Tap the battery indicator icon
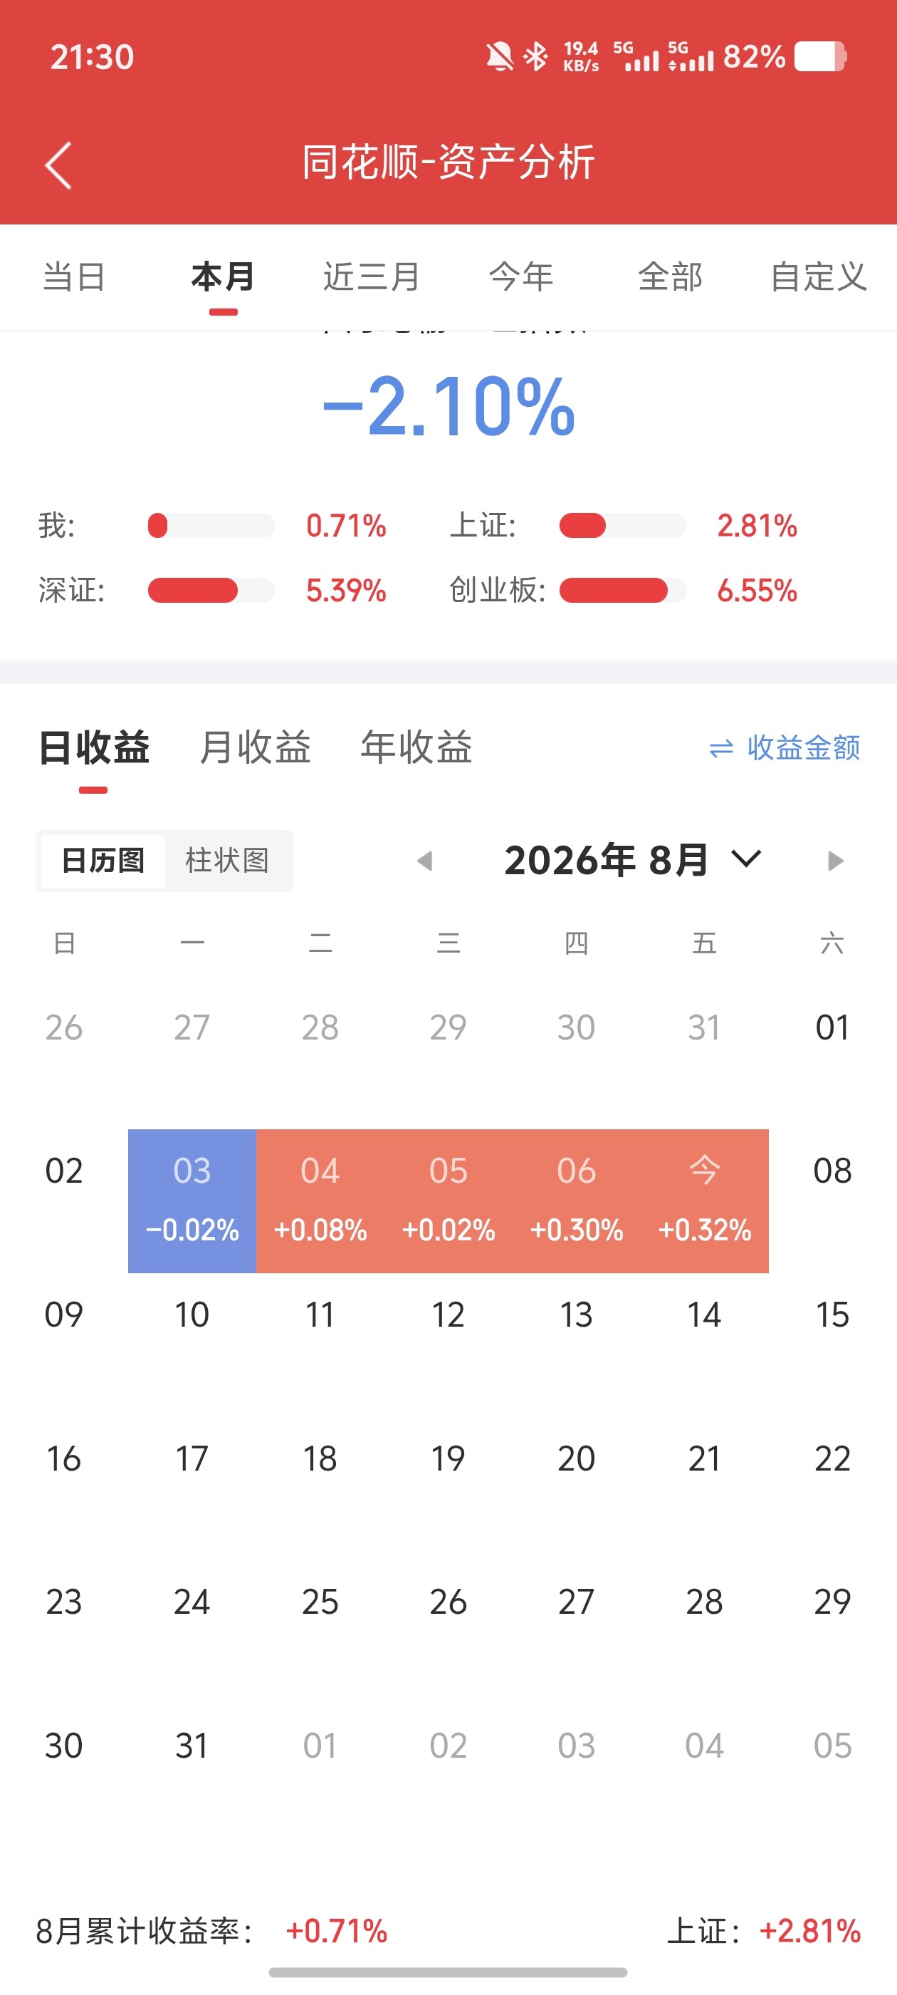Screen dimensions: 897x1995 point(820,56)
